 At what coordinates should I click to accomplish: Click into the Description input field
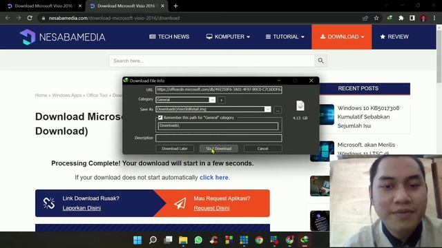218,138
